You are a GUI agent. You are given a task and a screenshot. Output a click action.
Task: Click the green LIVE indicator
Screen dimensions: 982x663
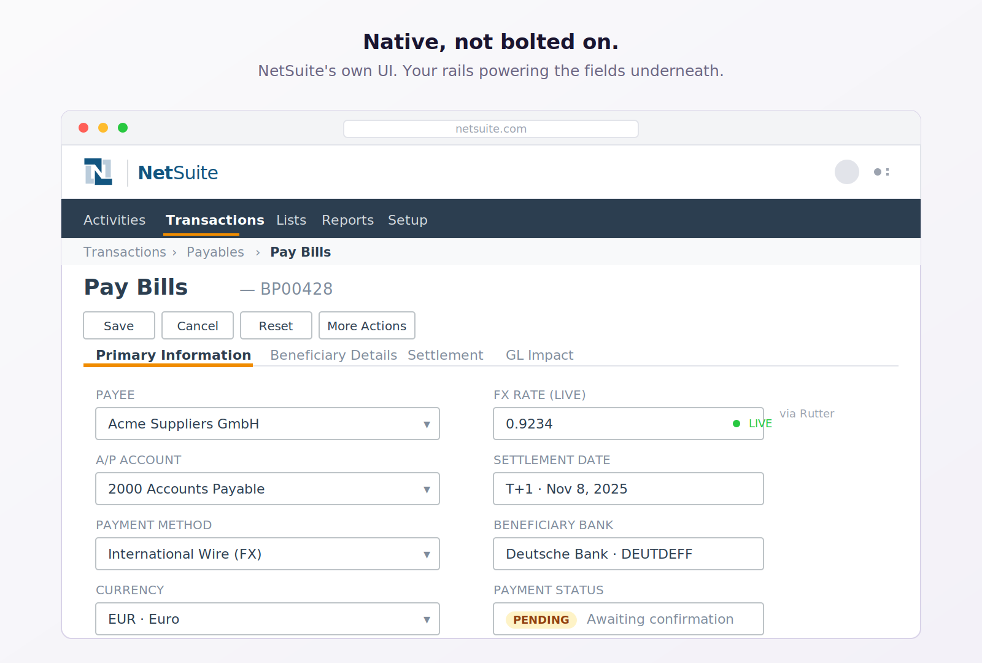pos(752,424)
